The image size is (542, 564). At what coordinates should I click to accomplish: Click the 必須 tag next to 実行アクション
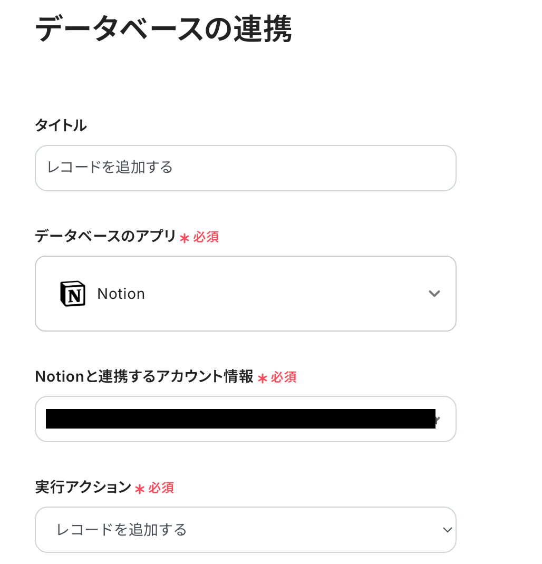click(x=161, y=488)
